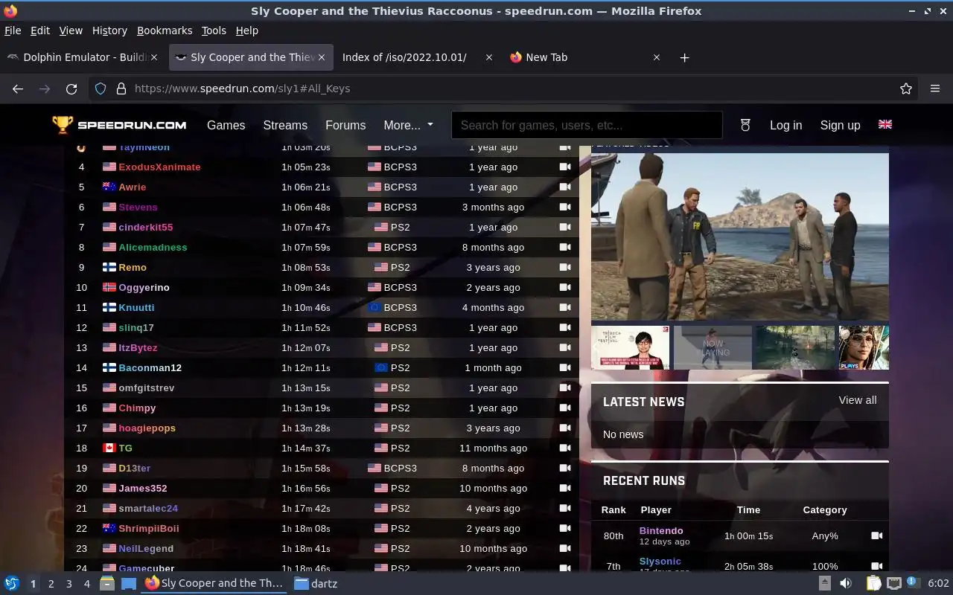This screenshot has height=595, width=953.
Task: Click the video icon for Bintendo's recent run
Action: [x=876, y=535]
